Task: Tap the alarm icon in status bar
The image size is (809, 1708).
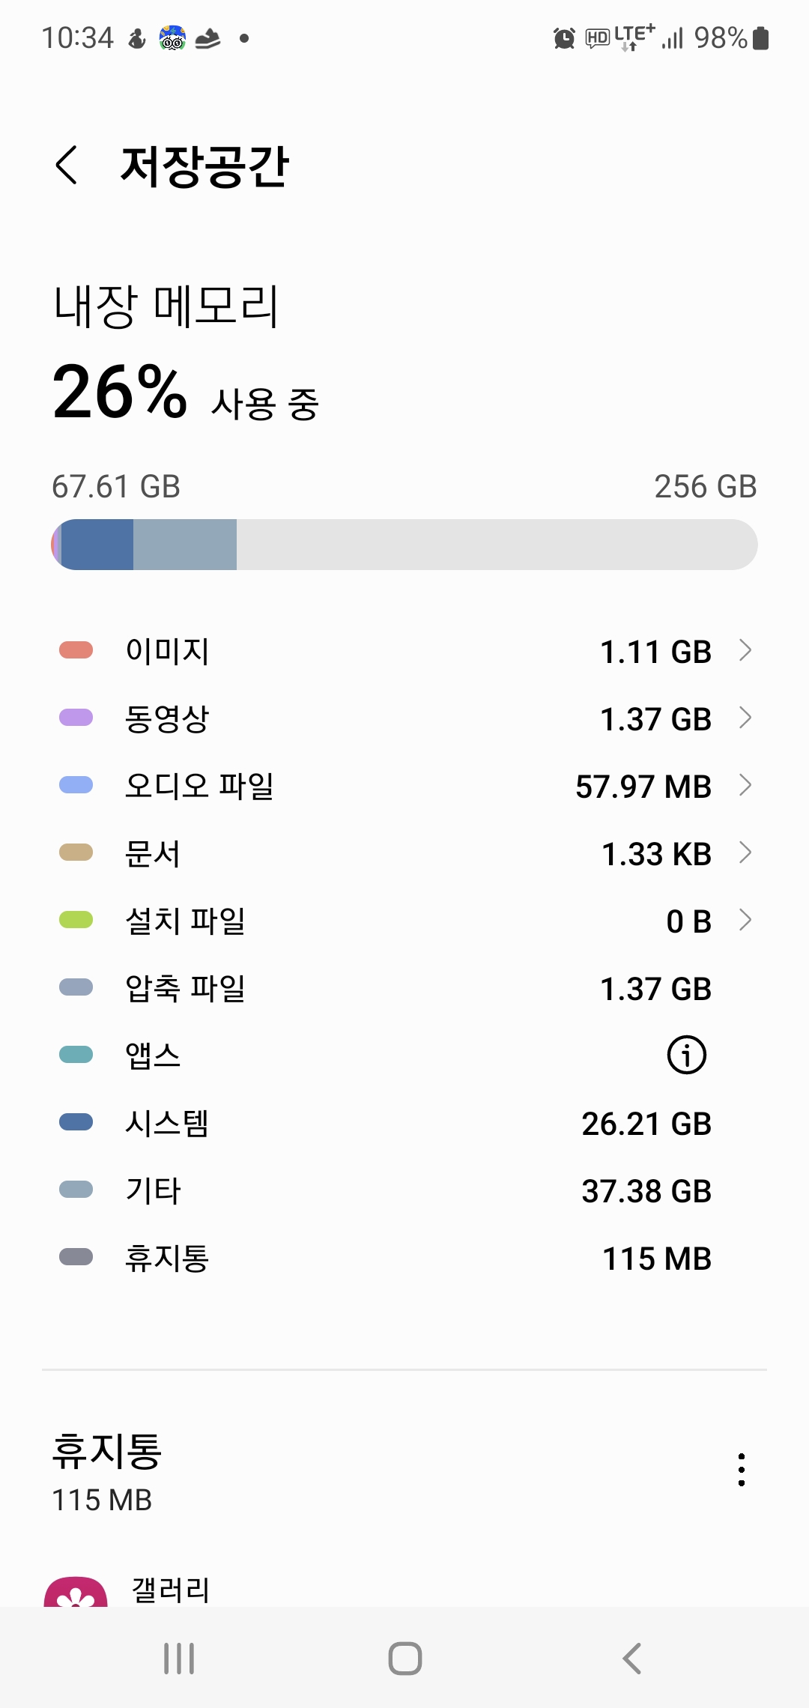Action: pos(564,37)
